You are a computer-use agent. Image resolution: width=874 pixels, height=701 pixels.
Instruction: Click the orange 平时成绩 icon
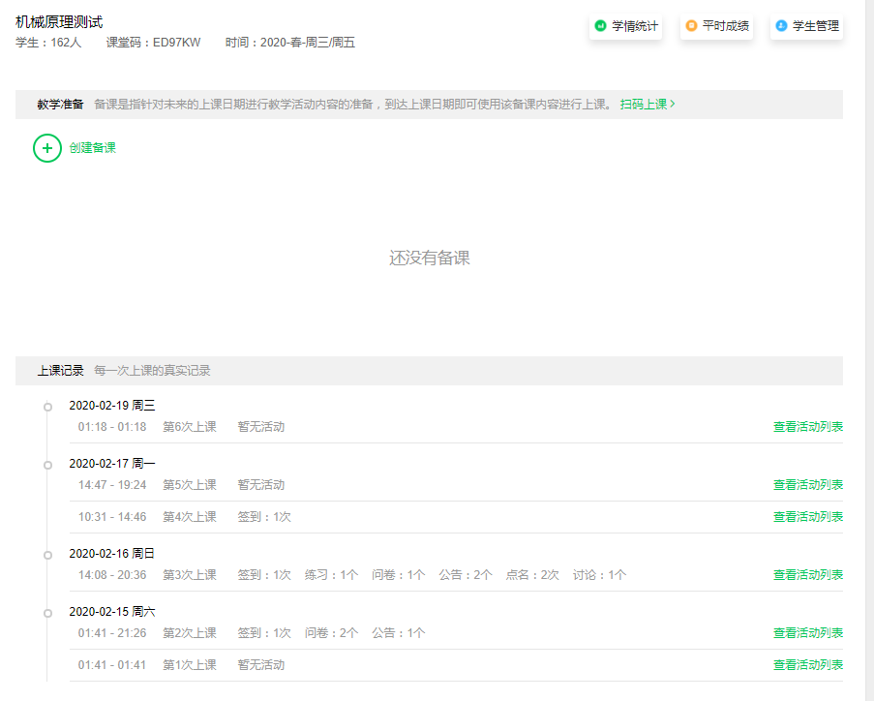691,26
